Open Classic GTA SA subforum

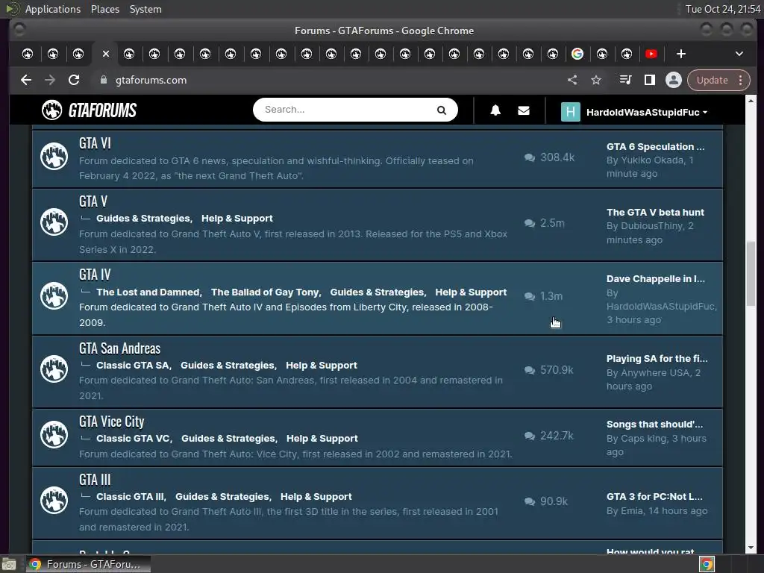tap(133, 365)
